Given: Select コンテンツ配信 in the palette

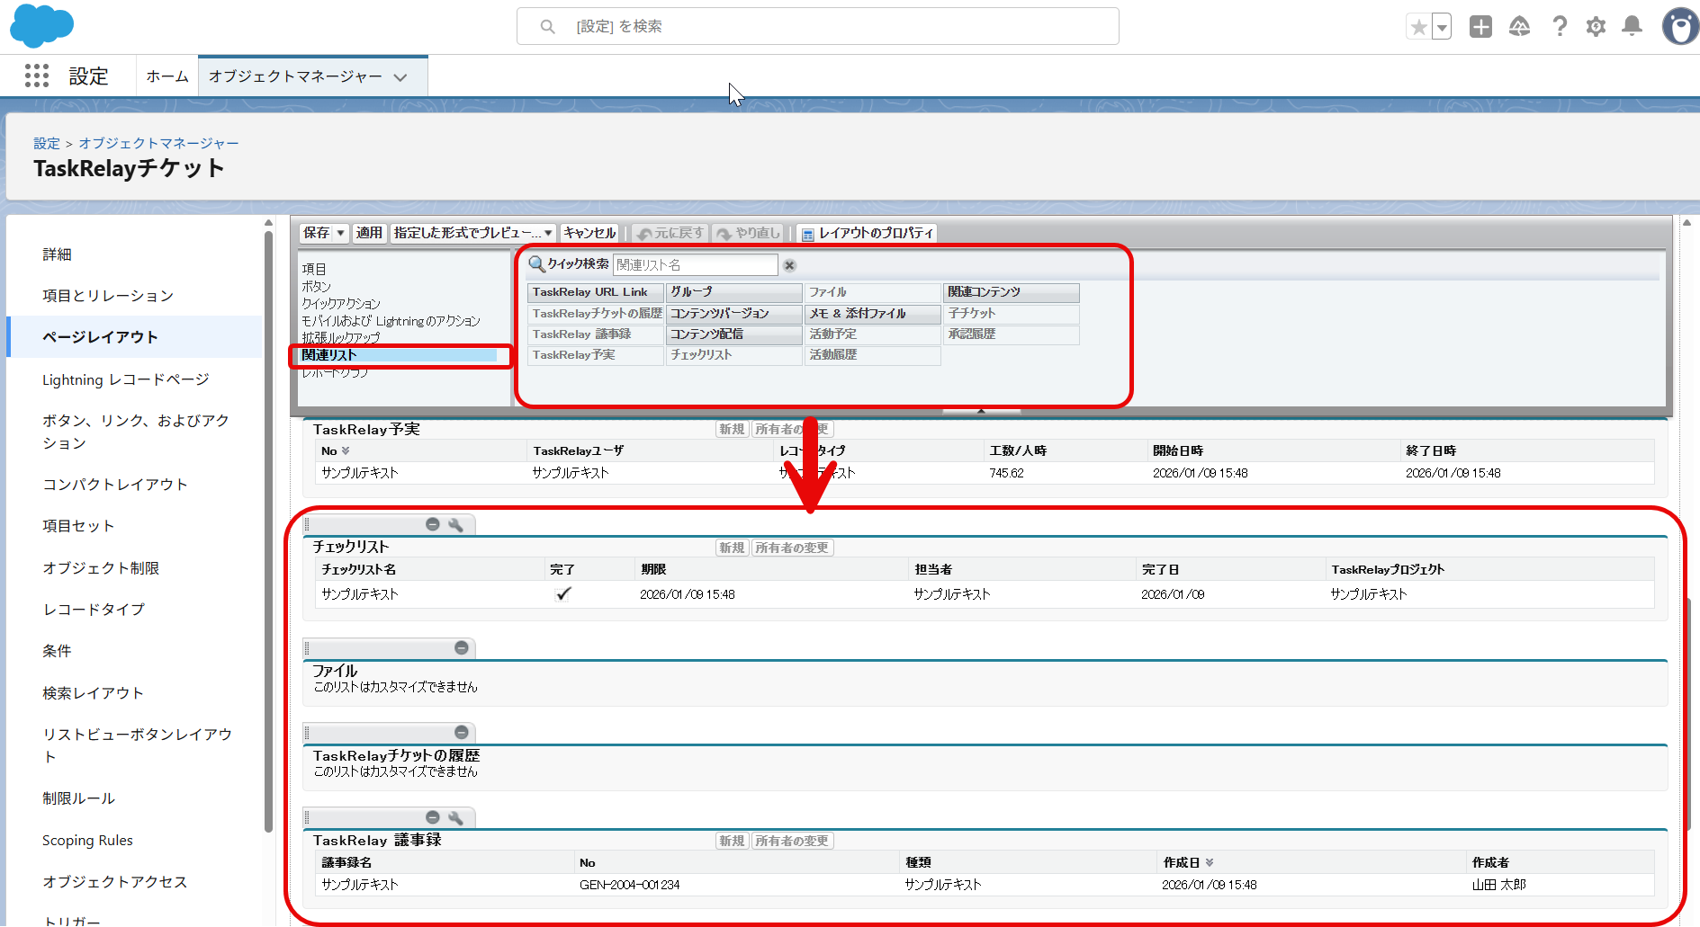Looking at the screenshot, I should tap(734, 334).
